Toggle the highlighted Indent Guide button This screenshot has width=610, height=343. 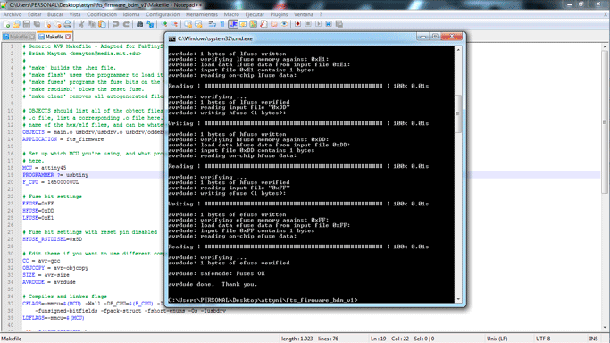click(233, 24)
